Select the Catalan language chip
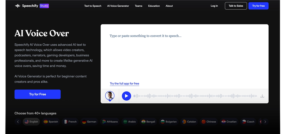Viewport: 286px width, 134px height. tap(189, 122)
